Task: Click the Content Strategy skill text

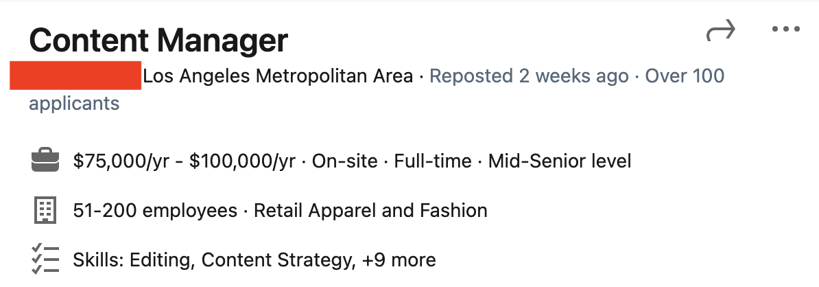Action: [x=277, y=260]
